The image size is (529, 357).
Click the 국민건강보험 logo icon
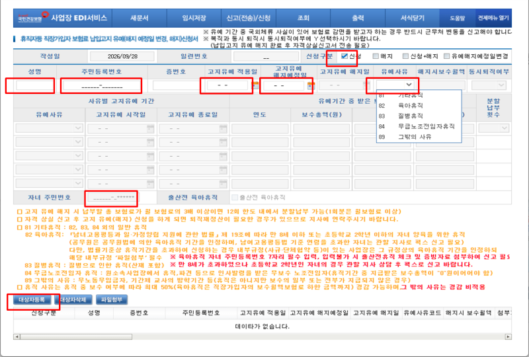[x=33, y=17]
